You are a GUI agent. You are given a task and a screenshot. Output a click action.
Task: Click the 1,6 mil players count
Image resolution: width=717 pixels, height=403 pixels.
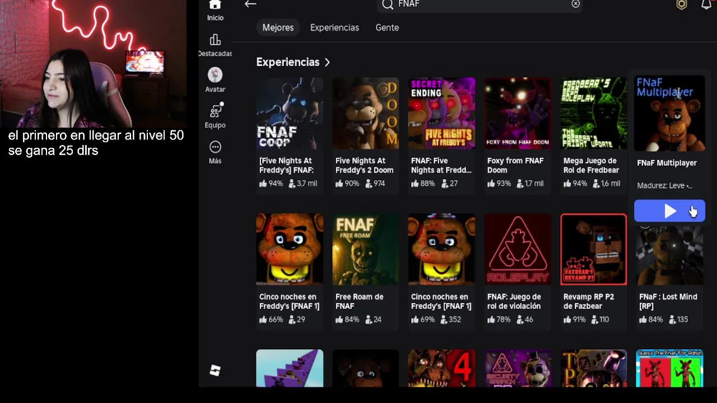click(608, 184)
